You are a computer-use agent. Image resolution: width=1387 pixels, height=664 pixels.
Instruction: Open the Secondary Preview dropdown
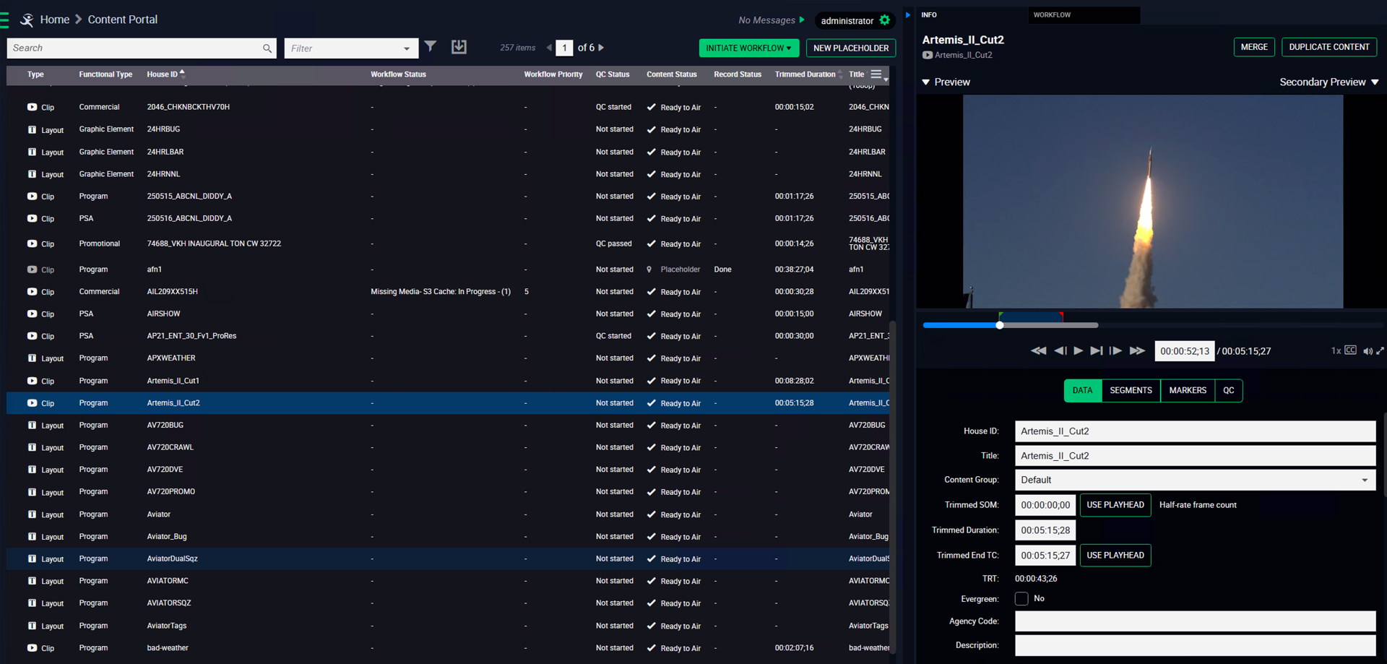[x=1329, y=82]
